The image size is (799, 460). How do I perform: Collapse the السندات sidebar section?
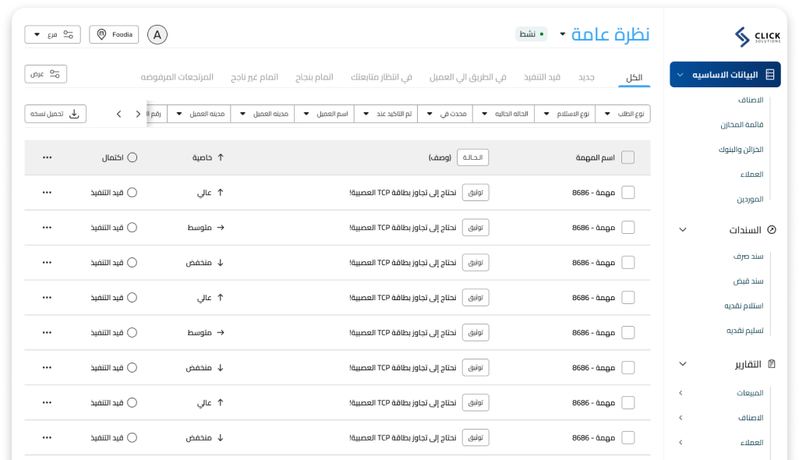pos(683,230)
